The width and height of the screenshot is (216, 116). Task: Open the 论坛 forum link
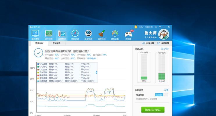coord(141,27)
